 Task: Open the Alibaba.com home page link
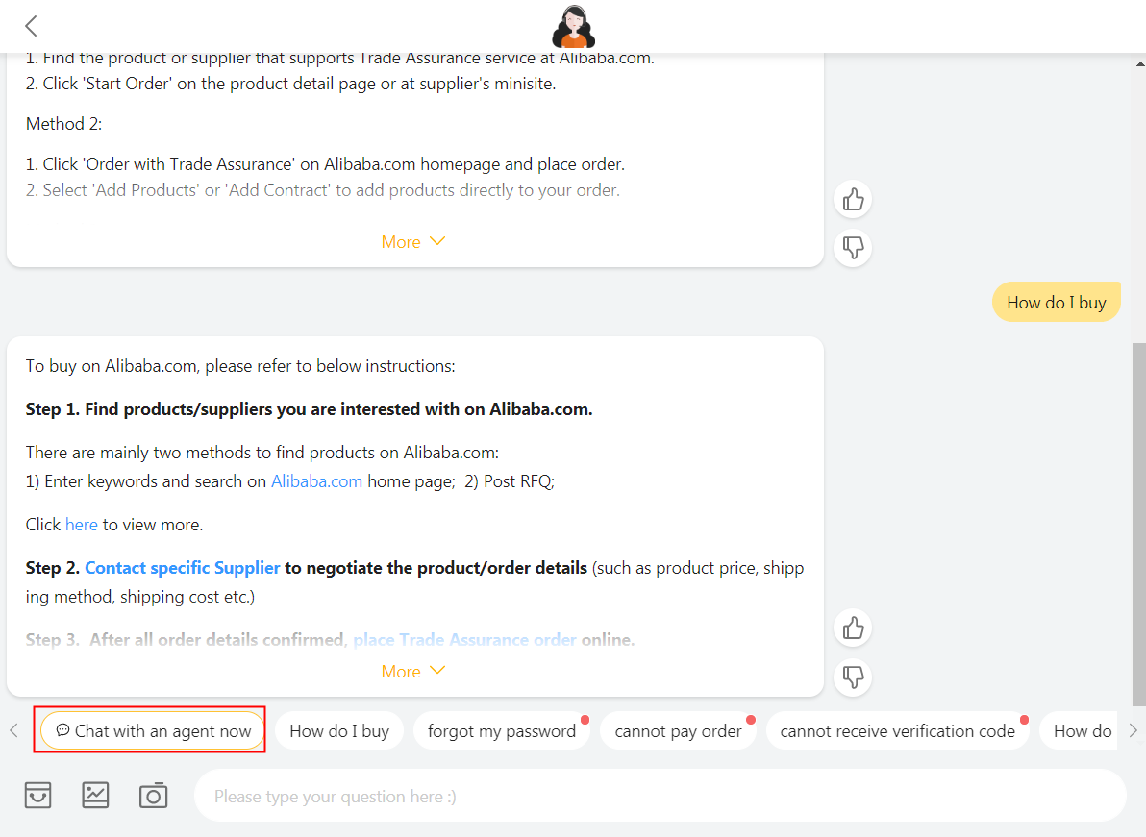tap(316, 481)
